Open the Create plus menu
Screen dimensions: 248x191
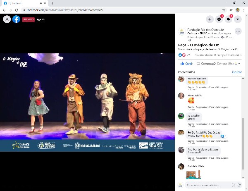(210, 19)
